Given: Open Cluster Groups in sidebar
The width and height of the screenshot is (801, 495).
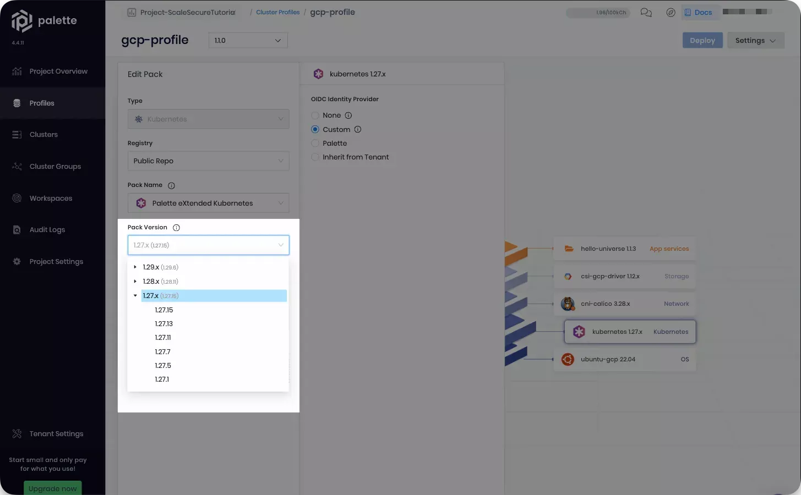Looking at the screenshot, I should pyautogui.click(x=52, y=166).
